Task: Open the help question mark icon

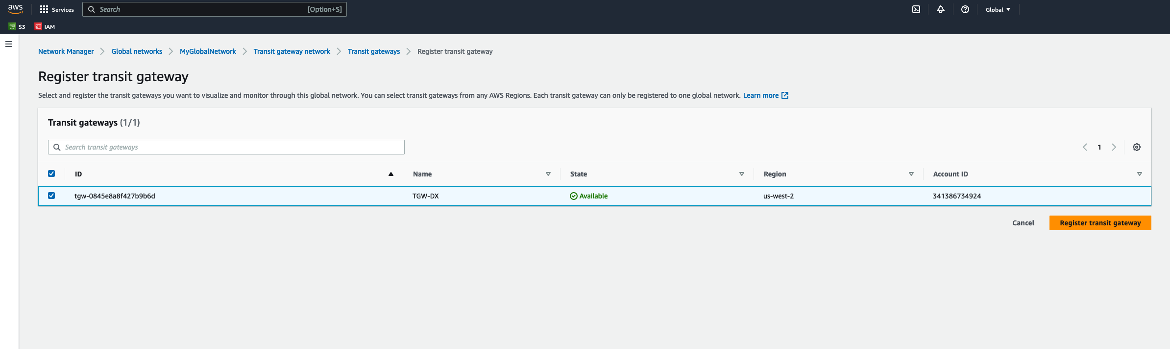Action: coord(965,9)
